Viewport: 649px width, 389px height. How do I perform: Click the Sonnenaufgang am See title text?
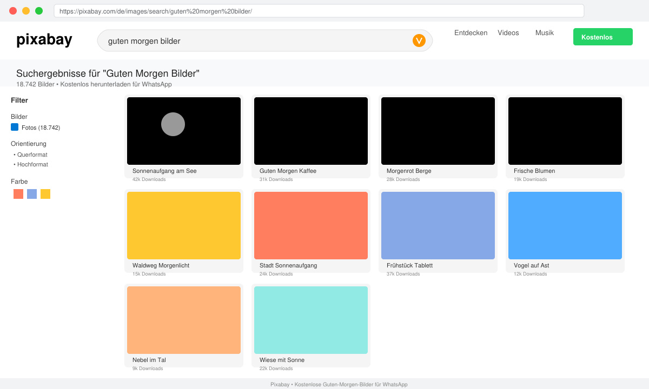[x=164, y=171]
